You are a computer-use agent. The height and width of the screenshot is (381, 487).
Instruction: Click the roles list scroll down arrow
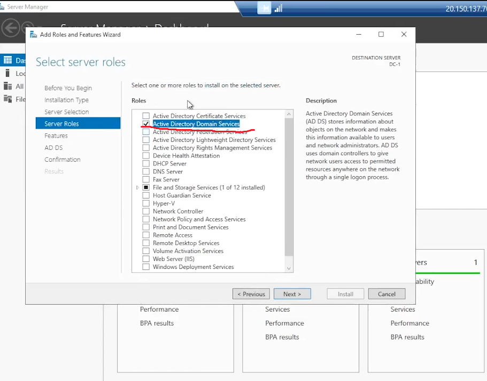click(x=289, y=268)
